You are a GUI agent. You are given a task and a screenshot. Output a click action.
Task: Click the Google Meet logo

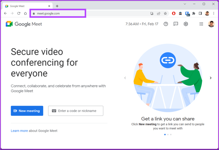coord(24,24)
